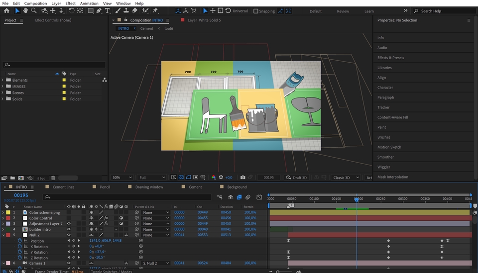
Task: Hide the Adjustment Layer 7 layer
Action: 69,224
